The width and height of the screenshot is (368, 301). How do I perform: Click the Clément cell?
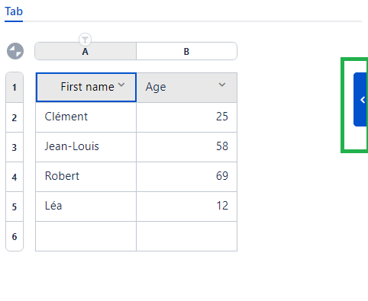tap(86, 117)
